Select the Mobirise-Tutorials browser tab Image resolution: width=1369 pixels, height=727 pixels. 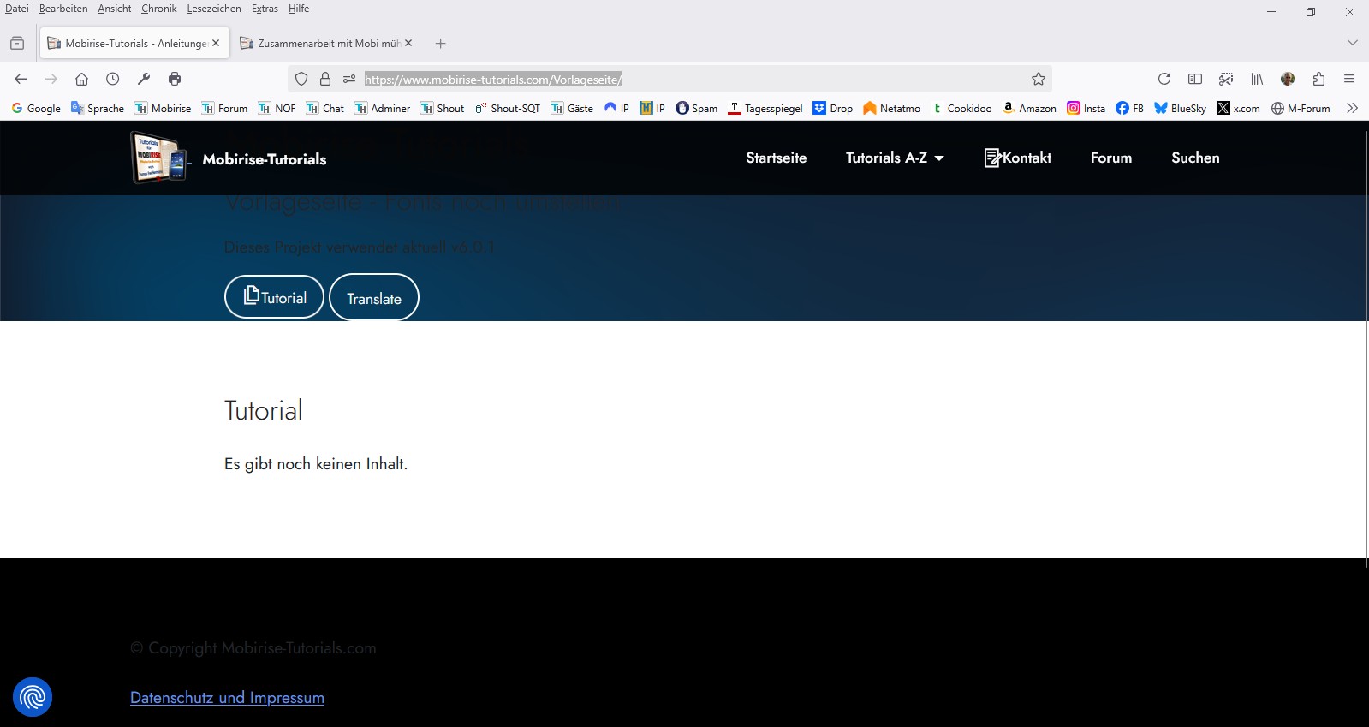tap(134, 43)
